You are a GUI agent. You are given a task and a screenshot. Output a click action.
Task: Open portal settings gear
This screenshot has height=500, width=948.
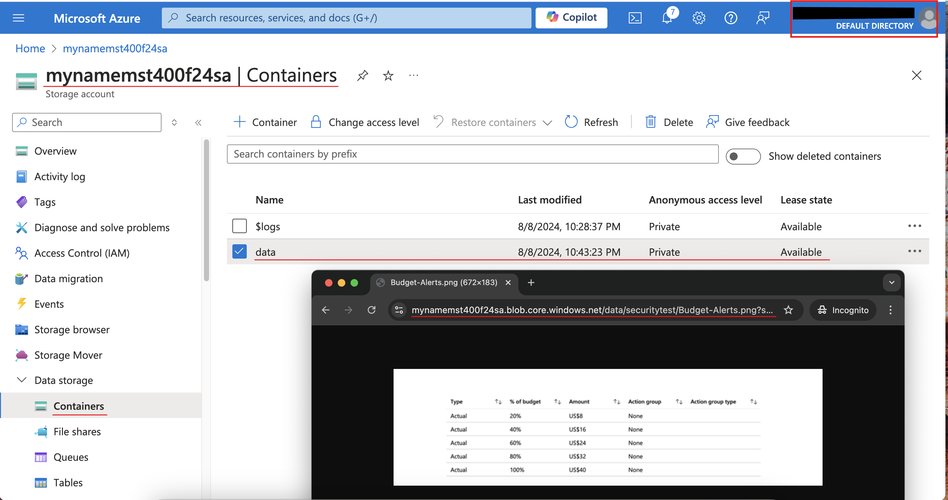698,18
